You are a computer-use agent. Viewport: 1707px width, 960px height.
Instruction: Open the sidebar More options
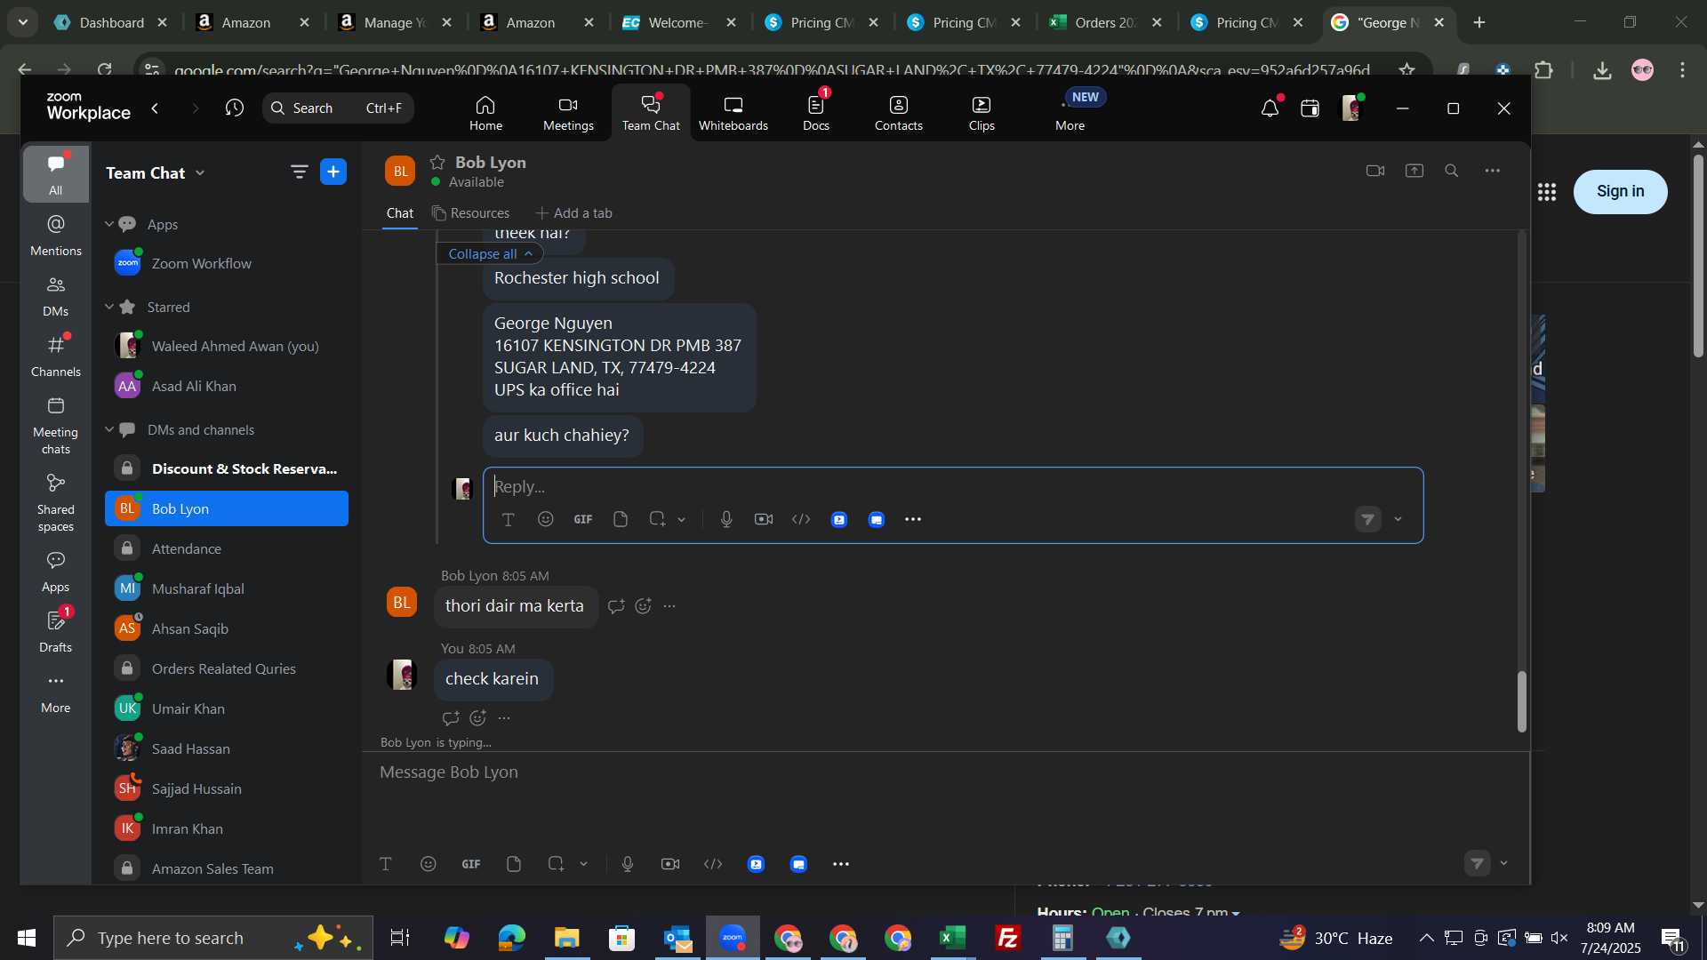coord(56,692)
